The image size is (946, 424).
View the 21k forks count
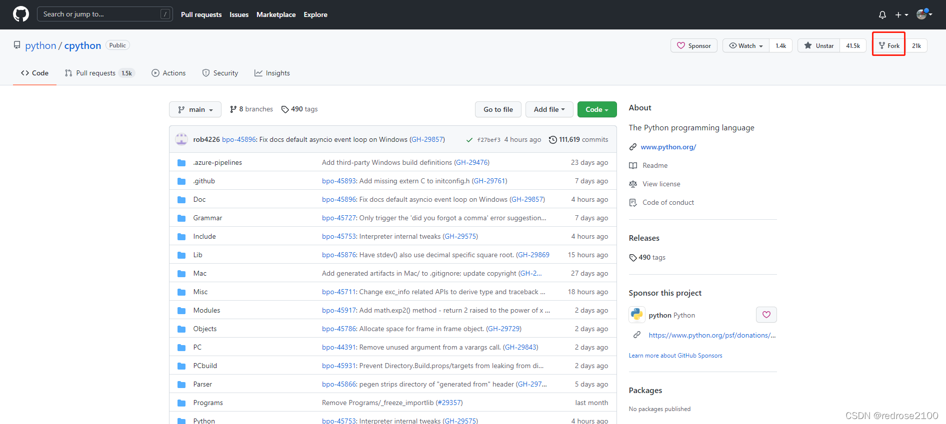pos(916,45)
